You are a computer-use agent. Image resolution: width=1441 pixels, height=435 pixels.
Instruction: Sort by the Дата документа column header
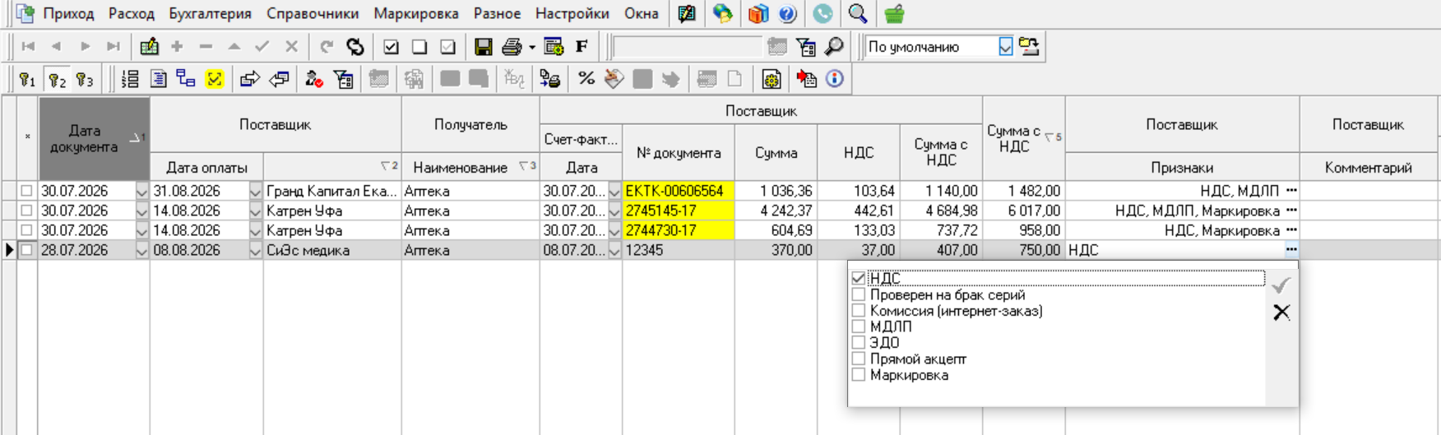point(94,139)
